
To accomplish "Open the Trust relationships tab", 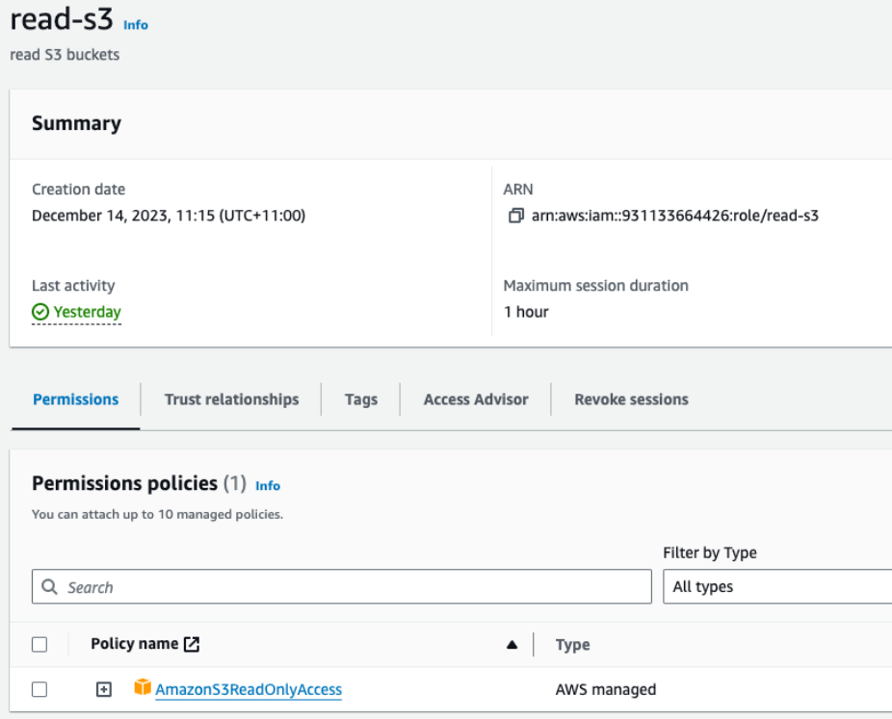I will pyautogui.click(x=231, y=399).
